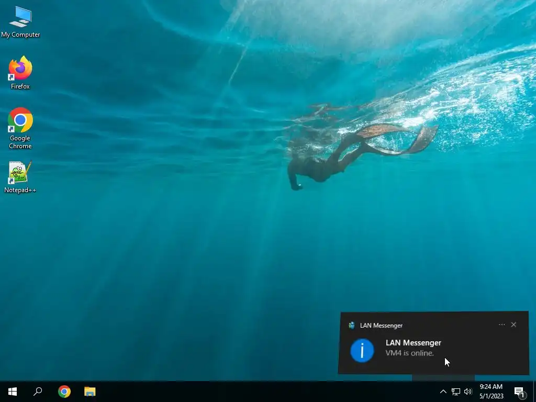Open the Windows Start menu
The width and height of the screenshot is (536, 402).
[13, 392]
